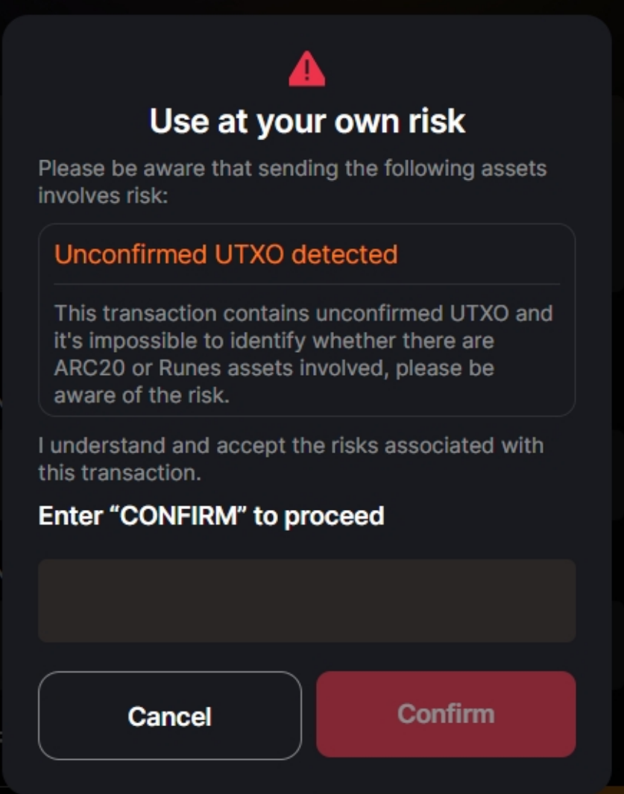Click the "Use at your own risk" heading

click(x=307, y=121)
